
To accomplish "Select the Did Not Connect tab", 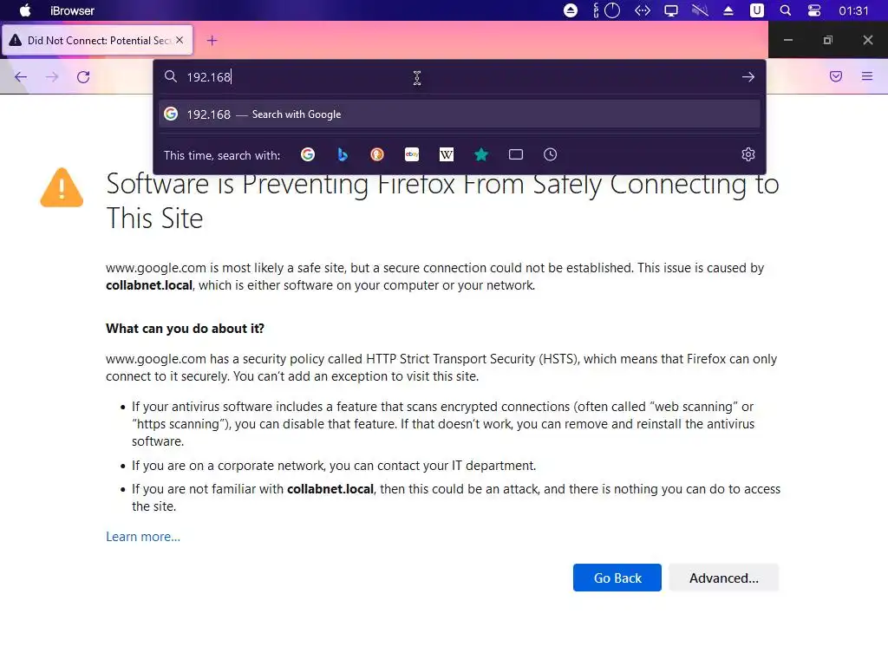I will coord(97,40).
